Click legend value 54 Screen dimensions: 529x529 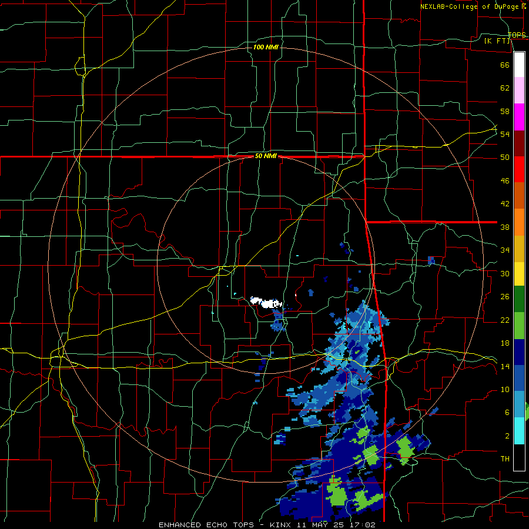505,134
